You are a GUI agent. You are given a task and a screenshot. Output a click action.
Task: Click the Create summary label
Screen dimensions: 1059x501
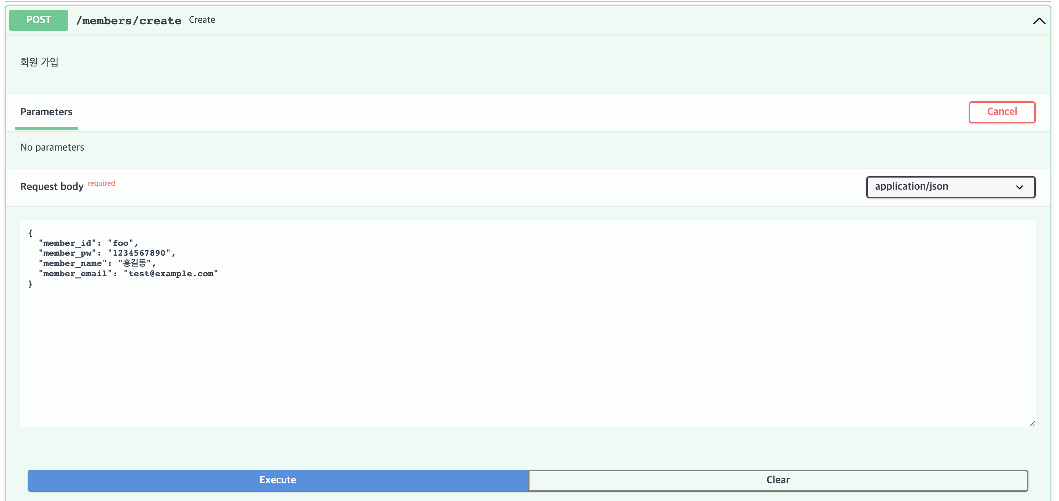coord(202,20)
